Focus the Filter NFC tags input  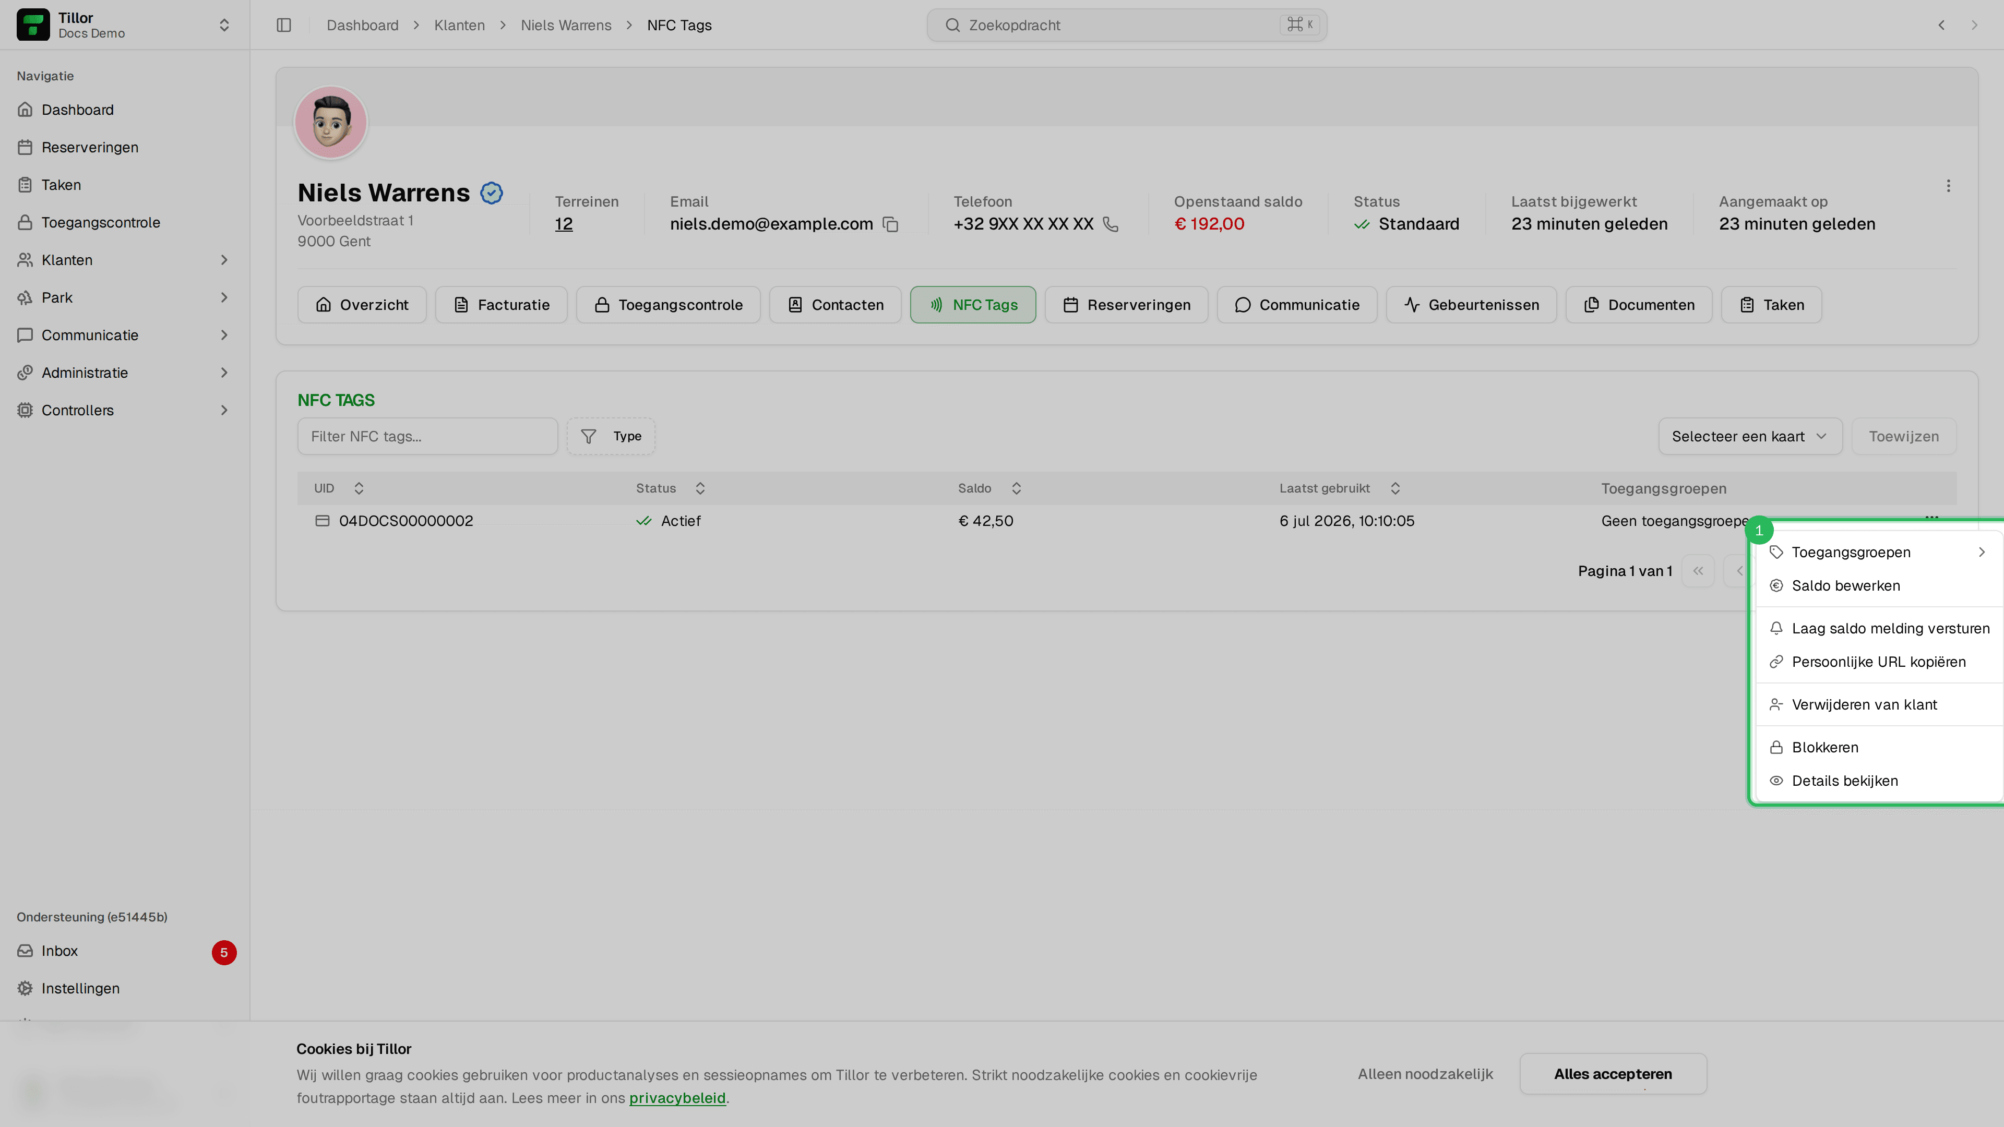coord(427,436)
